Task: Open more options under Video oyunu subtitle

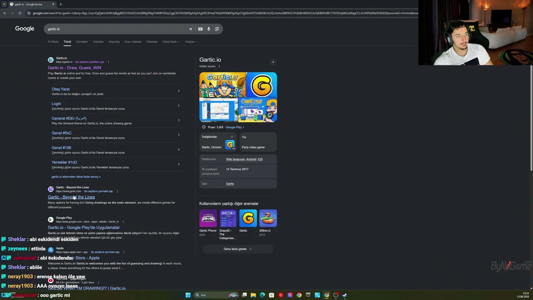Action: click(219, 66)
